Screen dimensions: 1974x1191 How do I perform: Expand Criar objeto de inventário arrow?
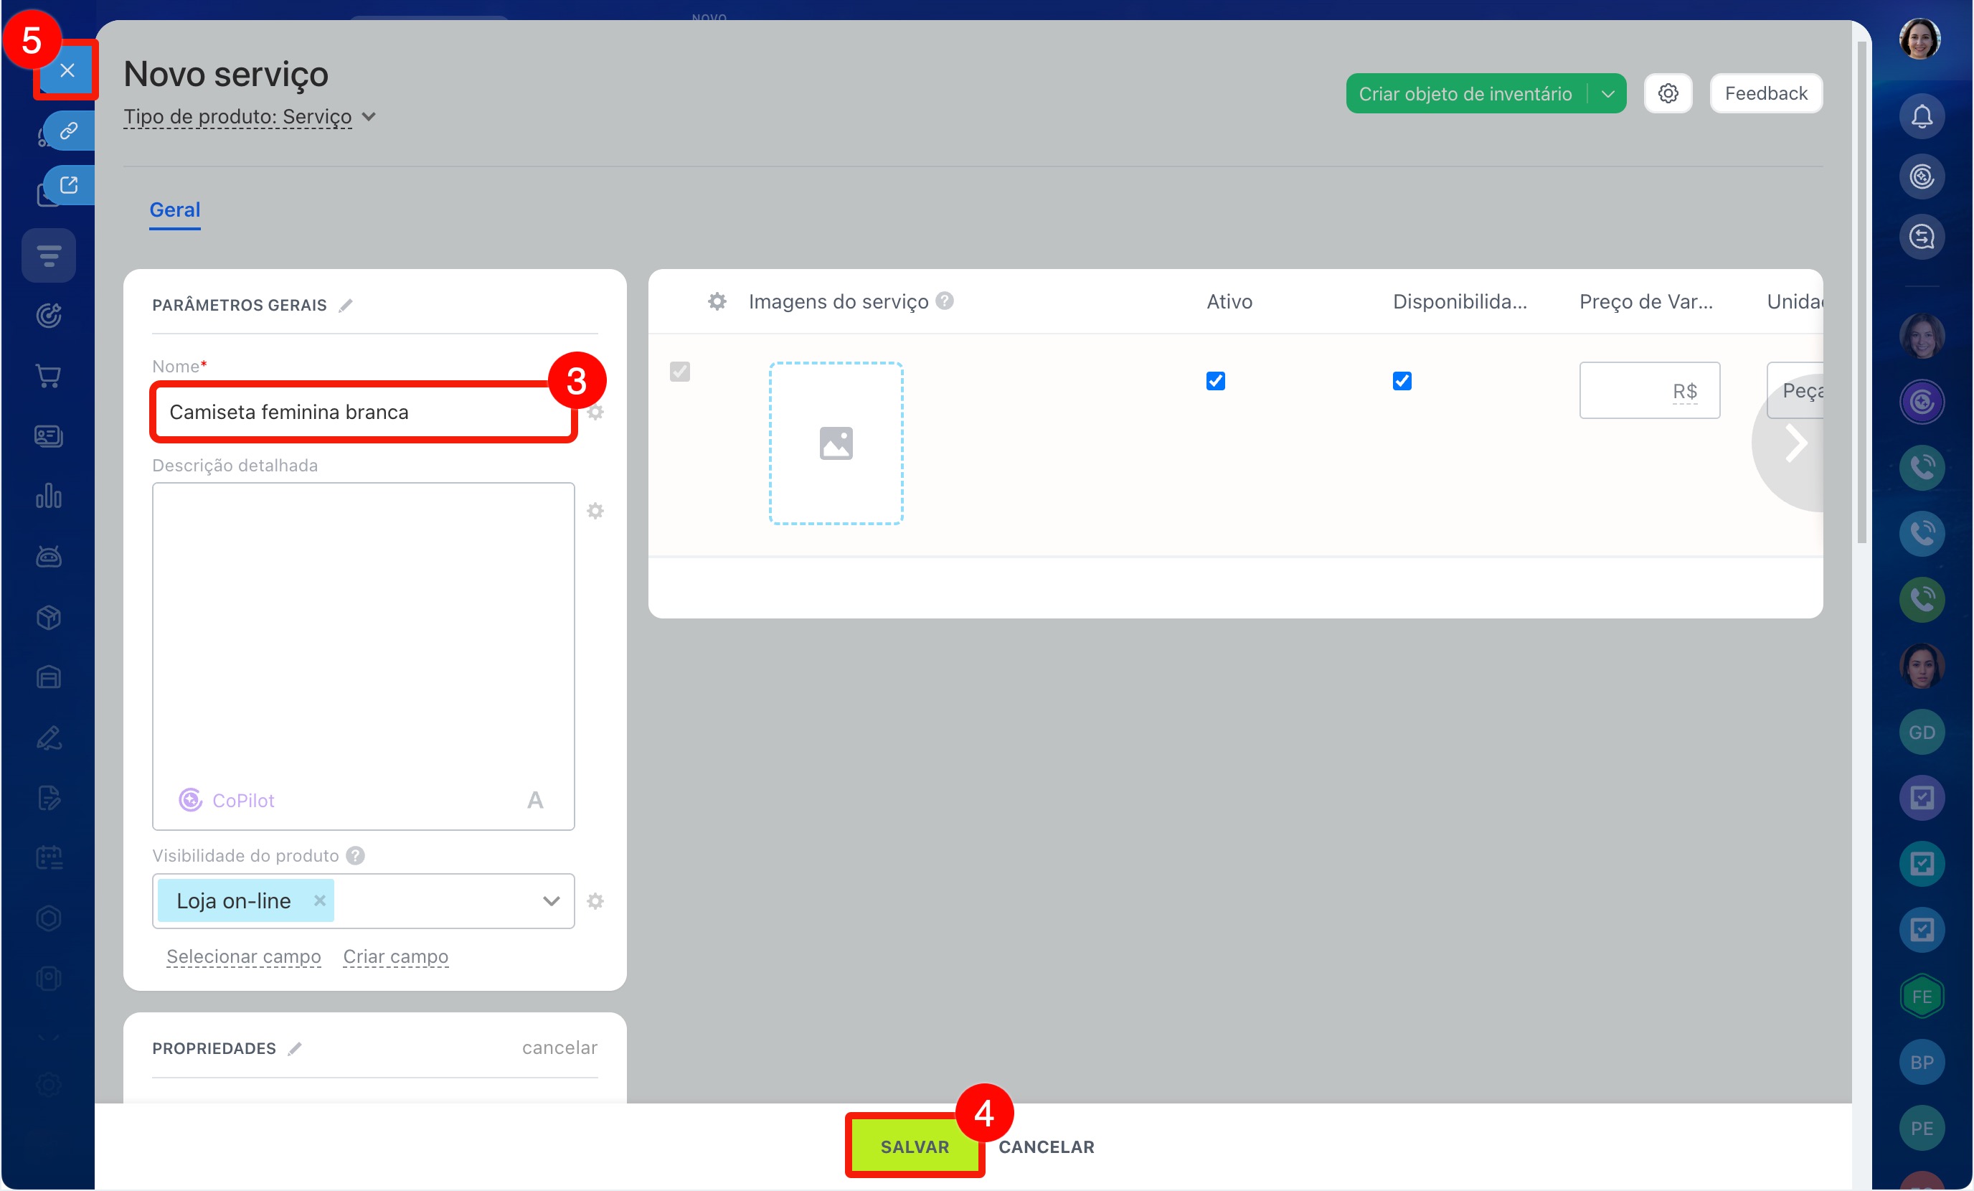pyautogui.click(x=1607, y=94)
